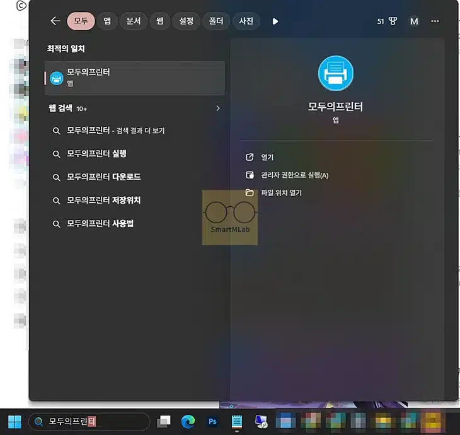Click search icon beside 모두의프린터 실행
Viewport: 460px width, 435px height.
tap(56, 154)
